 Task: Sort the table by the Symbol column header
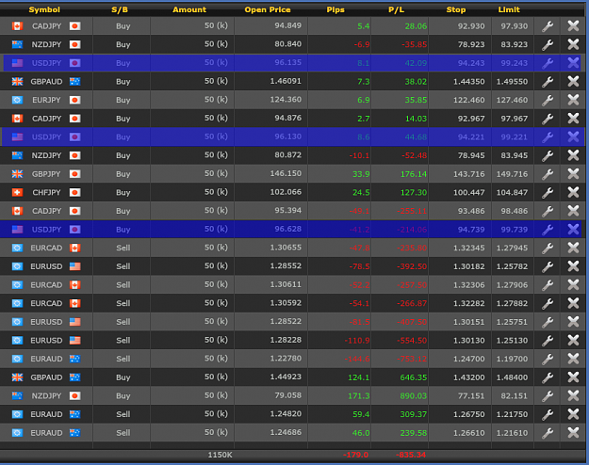coord(44,9)
